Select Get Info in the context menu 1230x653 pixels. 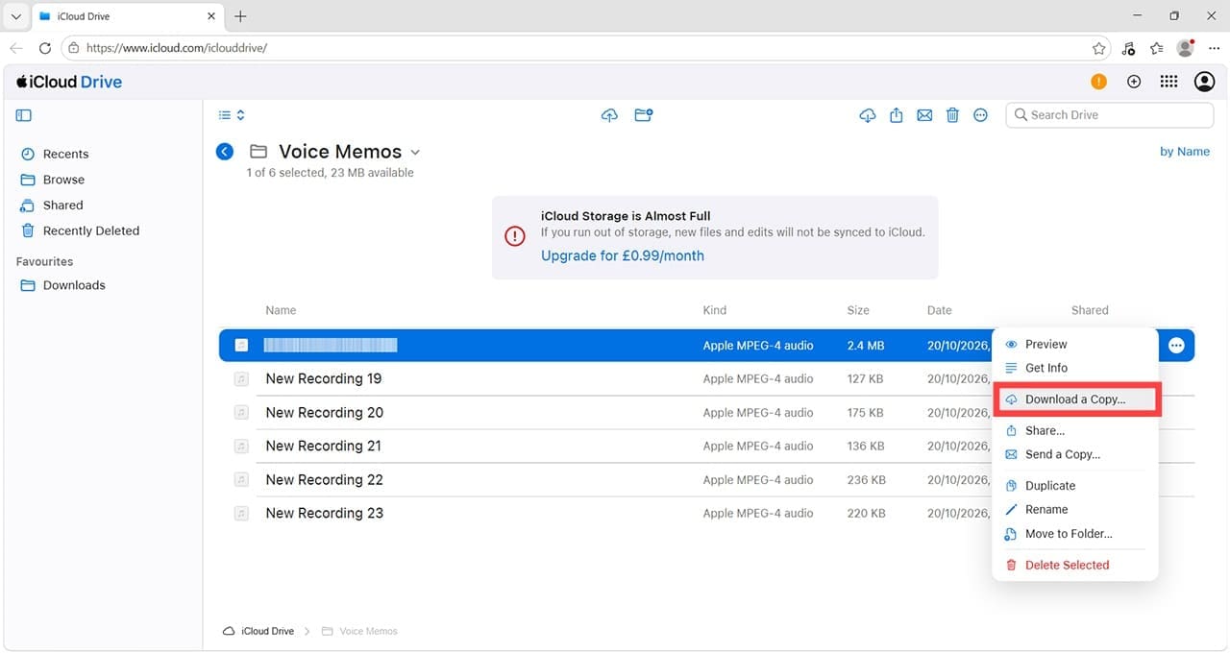pos(1046,368)
